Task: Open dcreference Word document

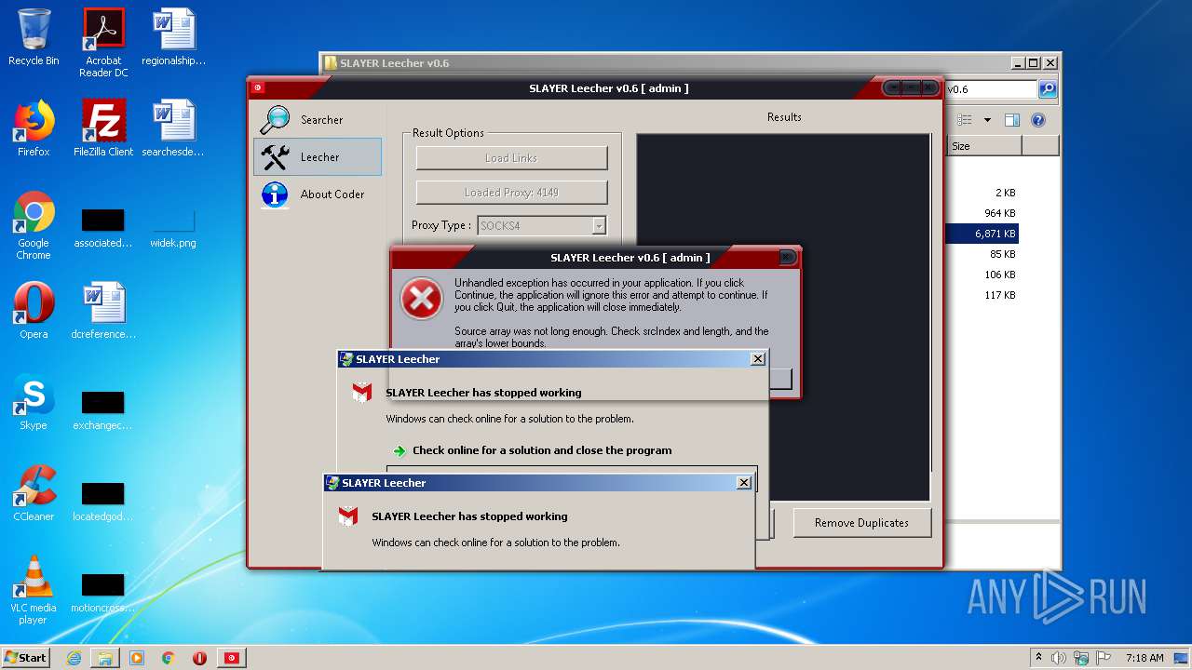Action: point(103,311)
